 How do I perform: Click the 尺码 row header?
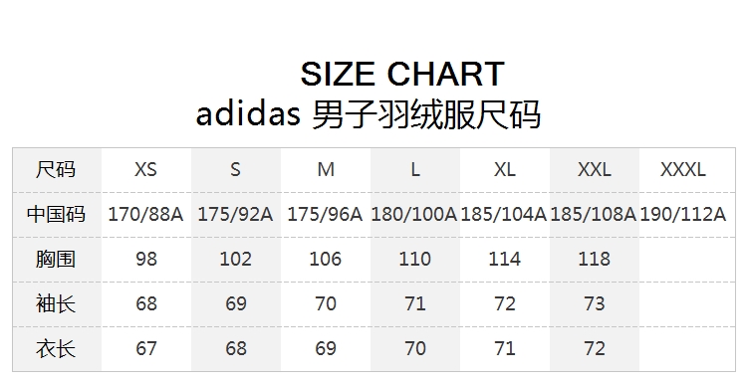coord(56,169)
